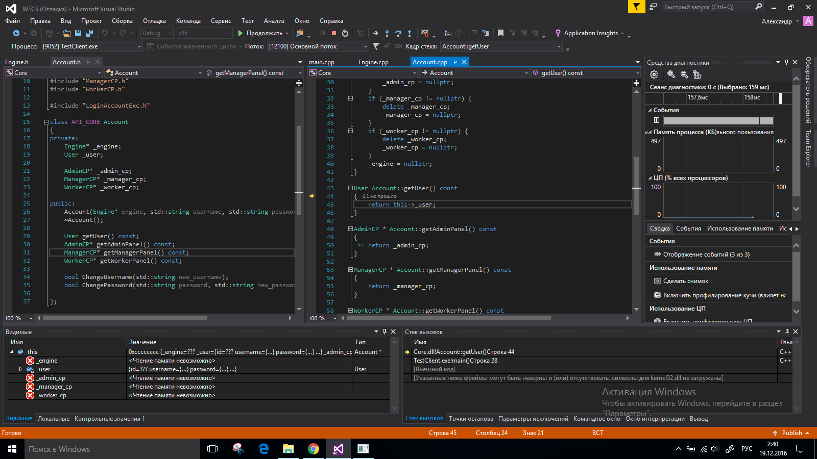Open the Использование памяти diagnostics tab
817x459 pixels.
point(740,228)
